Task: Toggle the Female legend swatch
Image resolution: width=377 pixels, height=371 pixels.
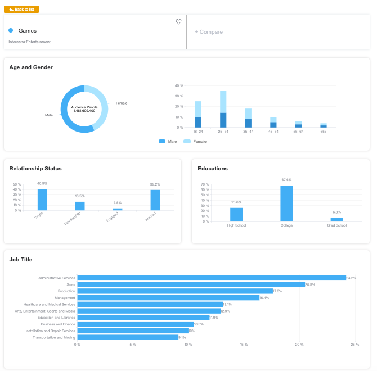Action: pyautogui.click(x=187, y=142)
